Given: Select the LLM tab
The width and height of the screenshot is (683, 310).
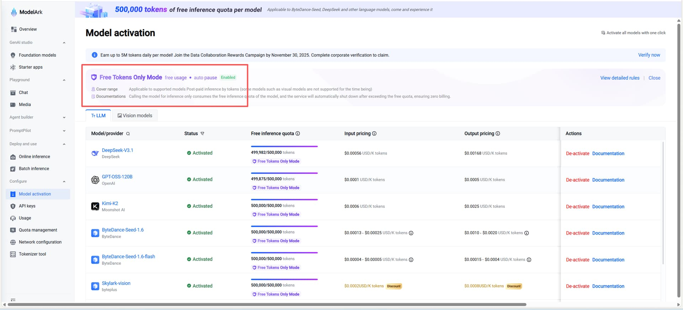Looking at the screenshot, I should pos(98,116).
